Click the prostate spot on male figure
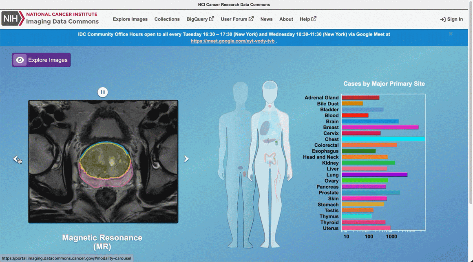The width and height of the screenshot is (473, 262). [240, 167]
